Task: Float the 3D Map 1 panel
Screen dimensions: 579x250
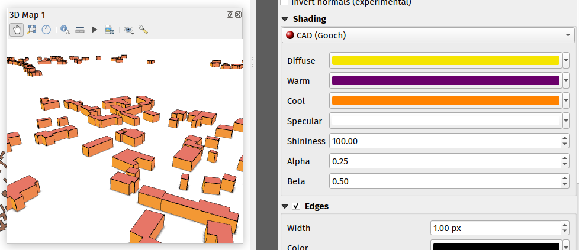Action: point(230,14)
